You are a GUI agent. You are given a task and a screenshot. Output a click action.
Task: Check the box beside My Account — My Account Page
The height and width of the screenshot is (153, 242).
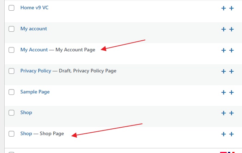click(11, 50)
